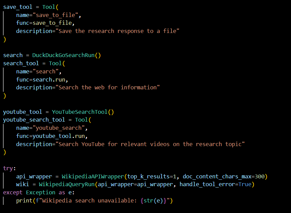Click the search_tool variable name

click(x=21, y=64)
